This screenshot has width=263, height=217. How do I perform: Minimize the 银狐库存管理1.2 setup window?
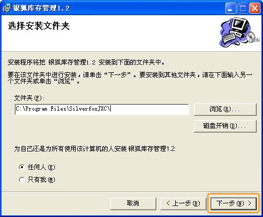(x=231, y=8)
